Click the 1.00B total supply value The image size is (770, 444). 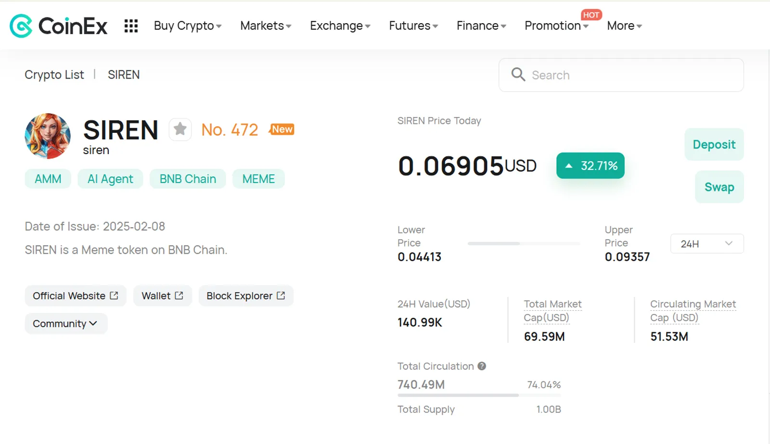pos(549,409)
